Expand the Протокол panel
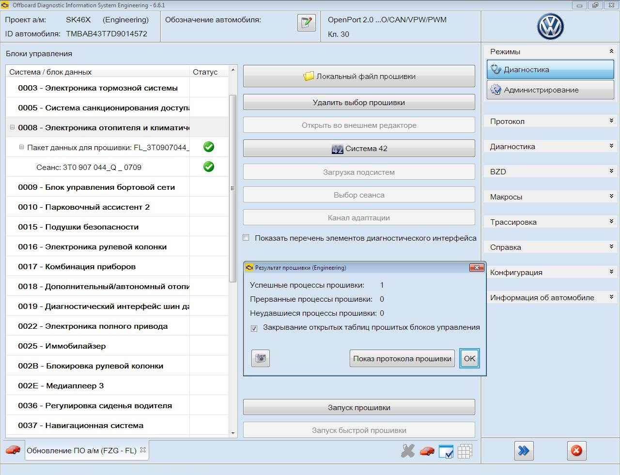Viewport: 620px width, 475px height. pos(611,121)
